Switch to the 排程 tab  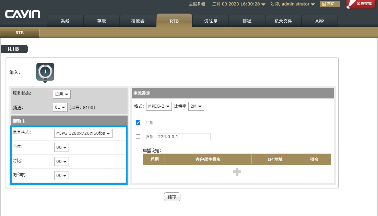(x=247, y=21)
